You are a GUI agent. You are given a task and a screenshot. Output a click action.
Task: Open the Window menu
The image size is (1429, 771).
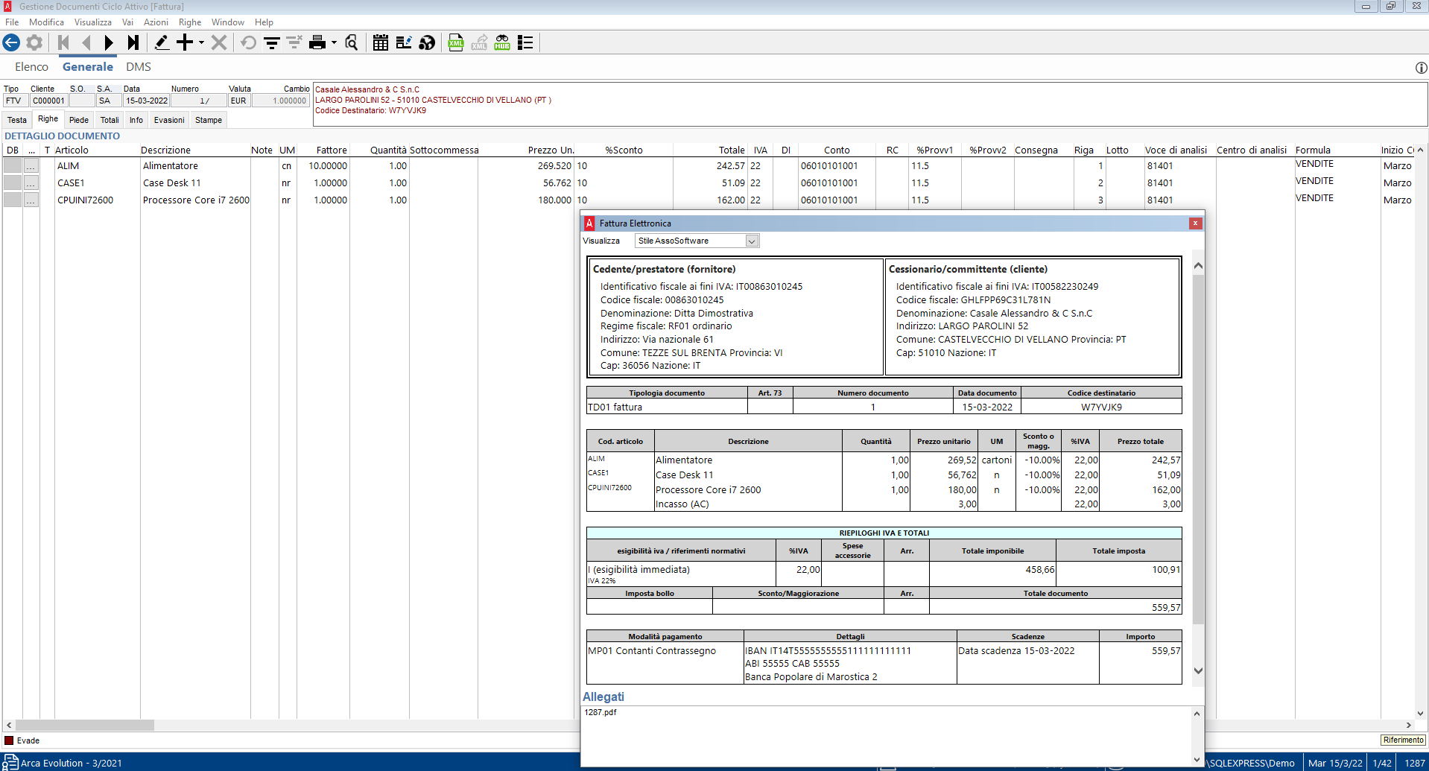(228, 22)
